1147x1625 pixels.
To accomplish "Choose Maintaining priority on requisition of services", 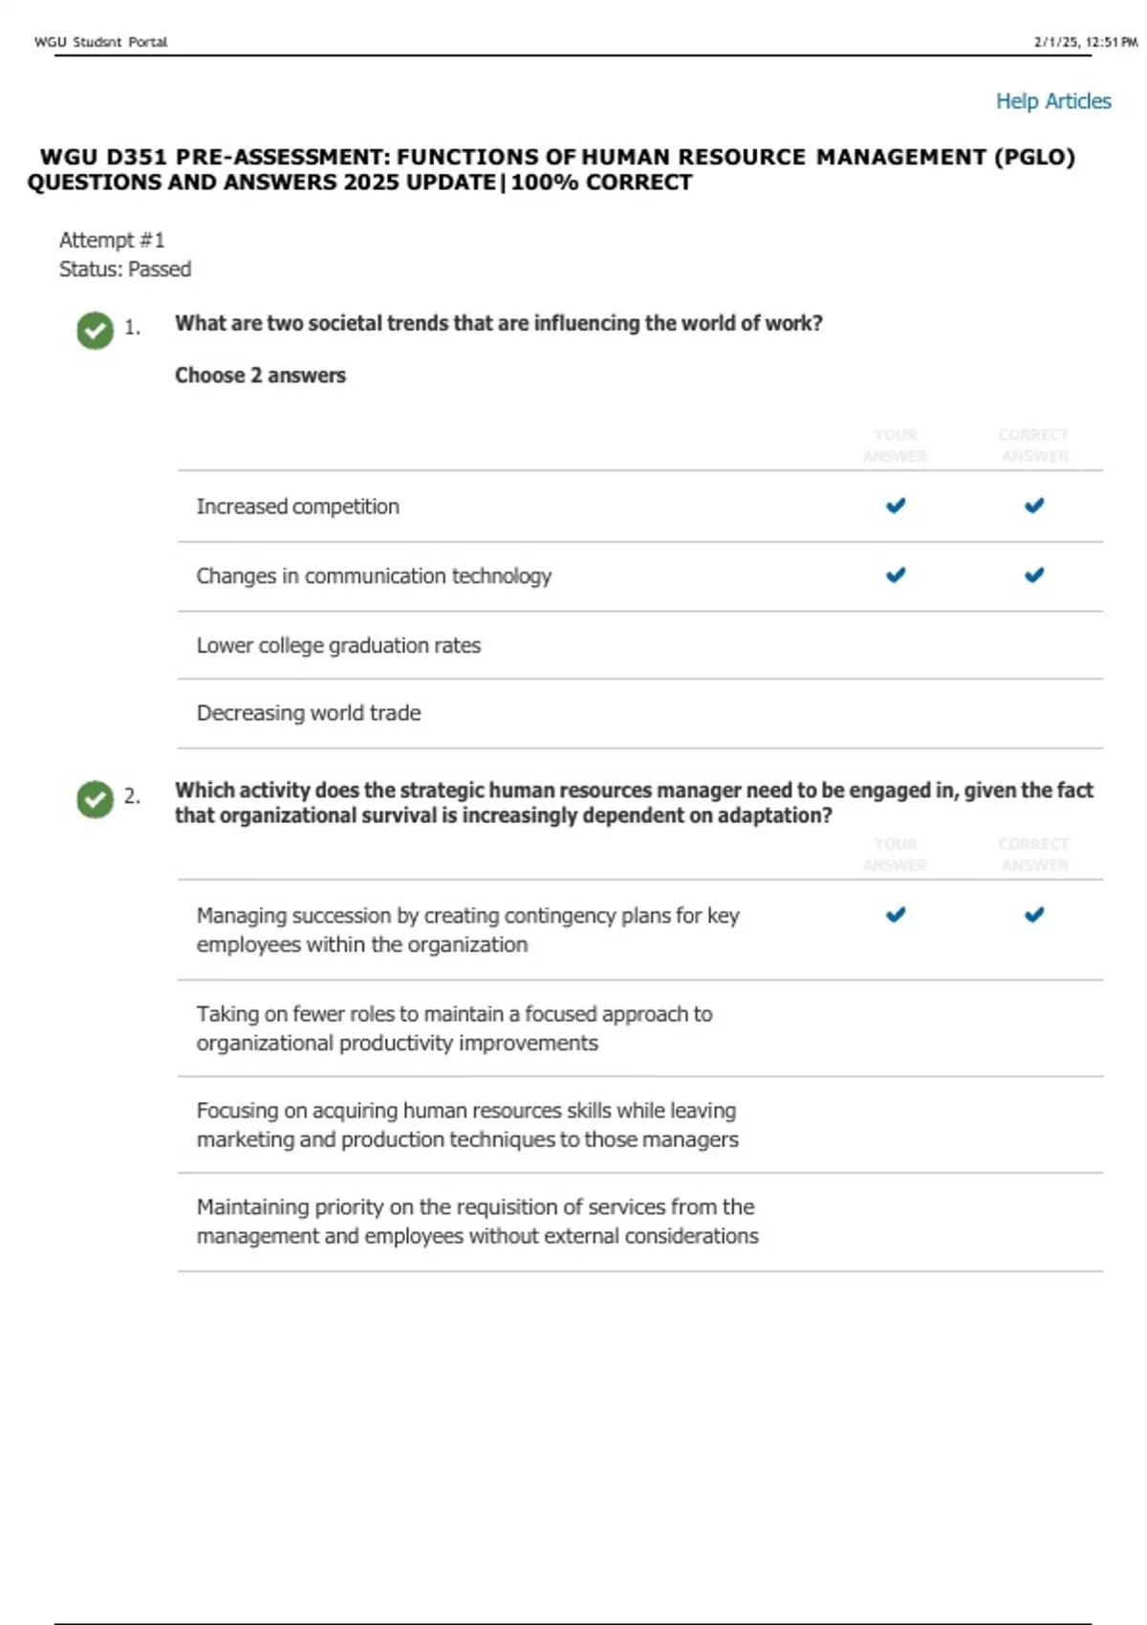I will coord(476,1222).
